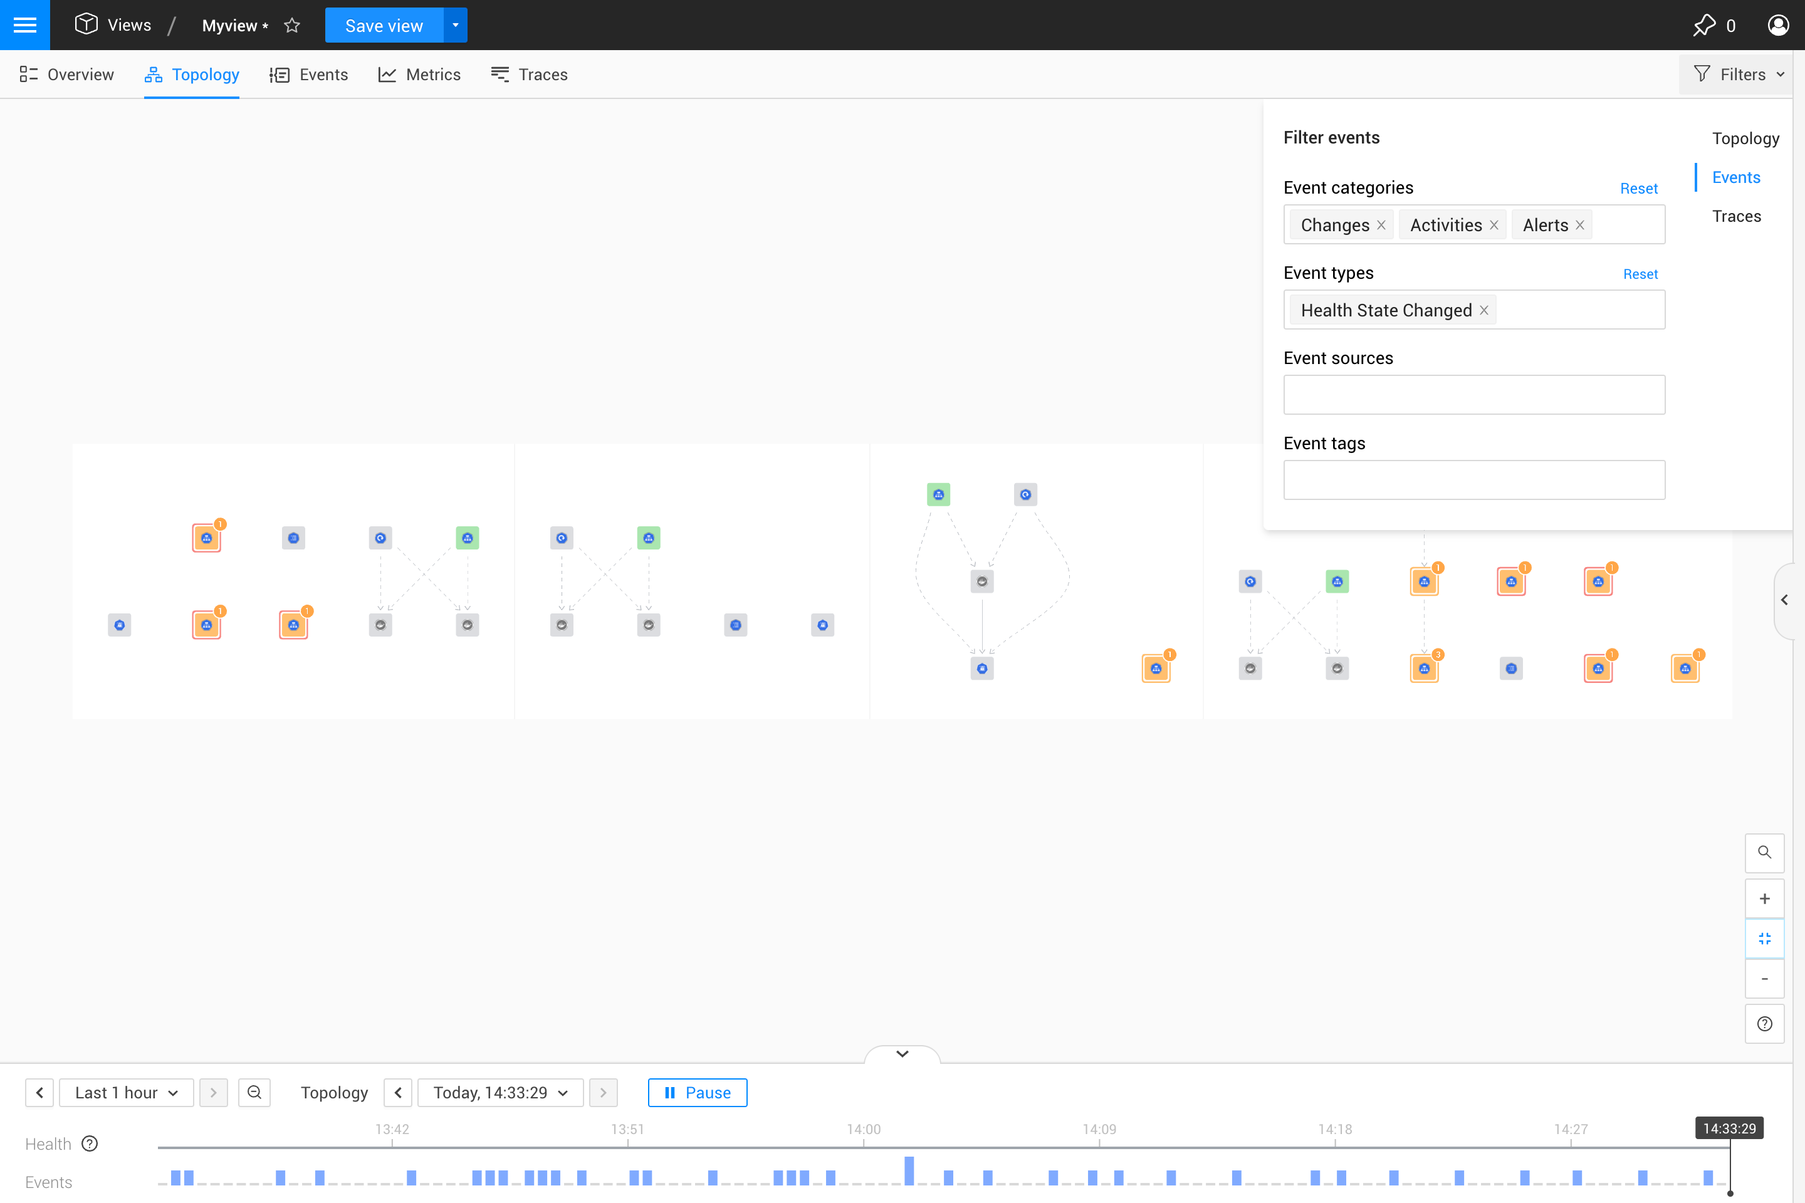This screenshot has width=1805, height=1203.
Task: Zoom out the timeline range
Action: (254, 1091)
